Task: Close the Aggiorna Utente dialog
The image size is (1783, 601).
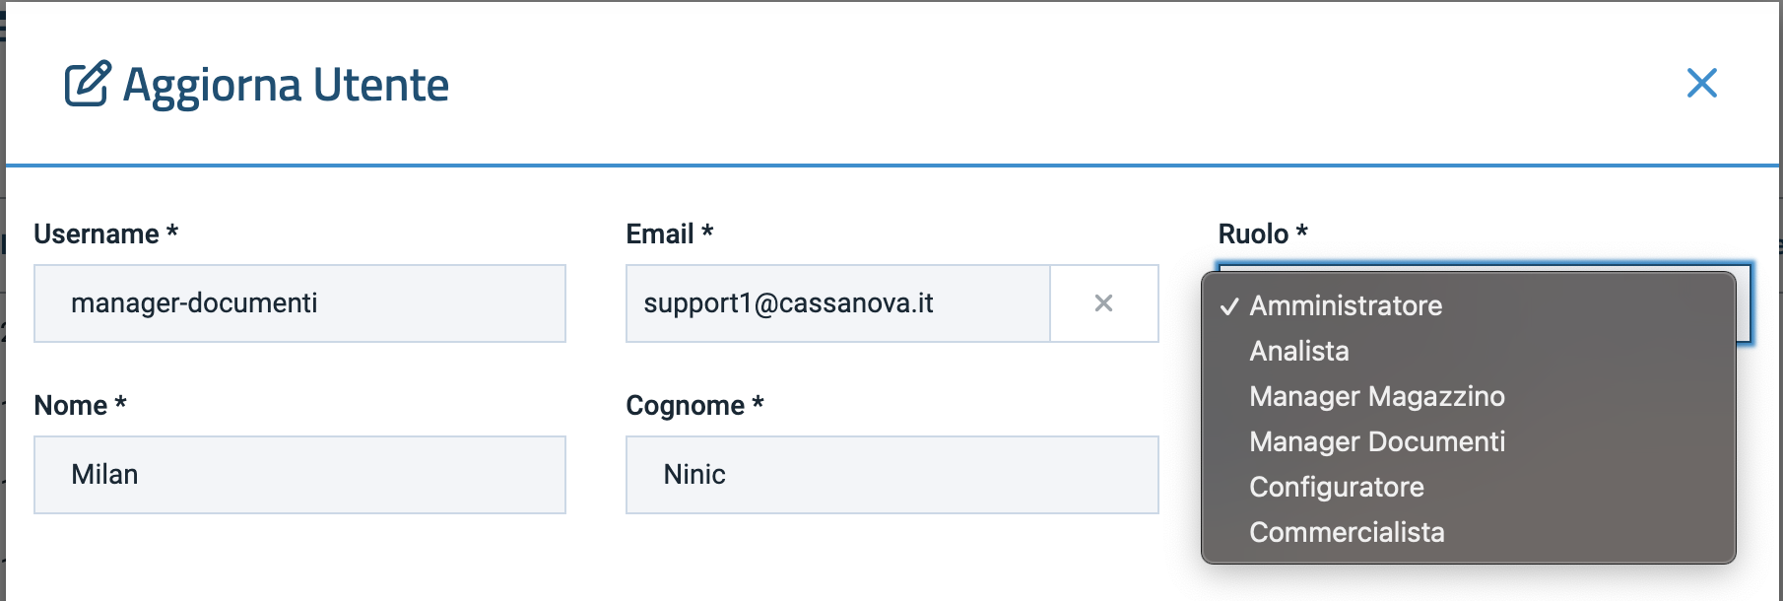Action: [x=1701, y=83]
